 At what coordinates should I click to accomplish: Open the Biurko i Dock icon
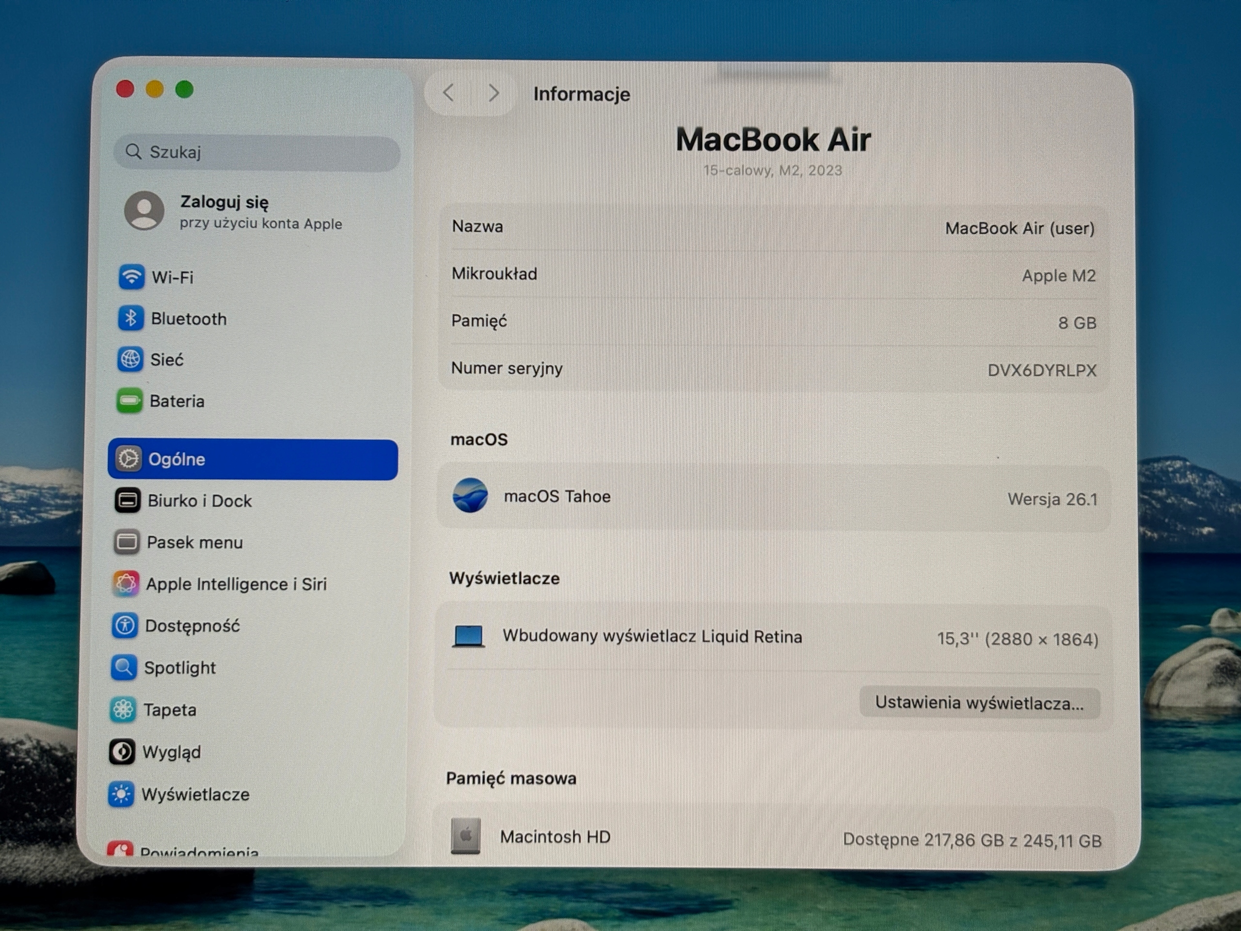click(x=127, y=500)
